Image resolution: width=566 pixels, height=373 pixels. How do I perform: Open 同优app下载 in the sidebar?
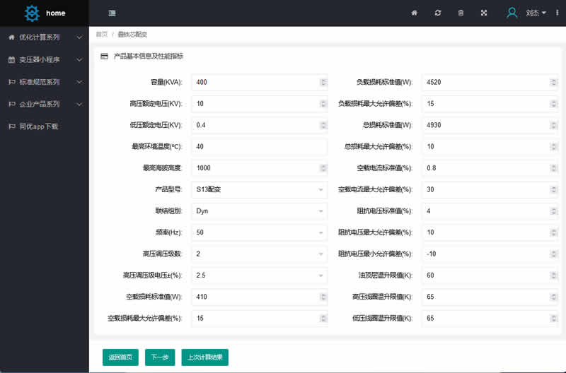click(38, 126)
